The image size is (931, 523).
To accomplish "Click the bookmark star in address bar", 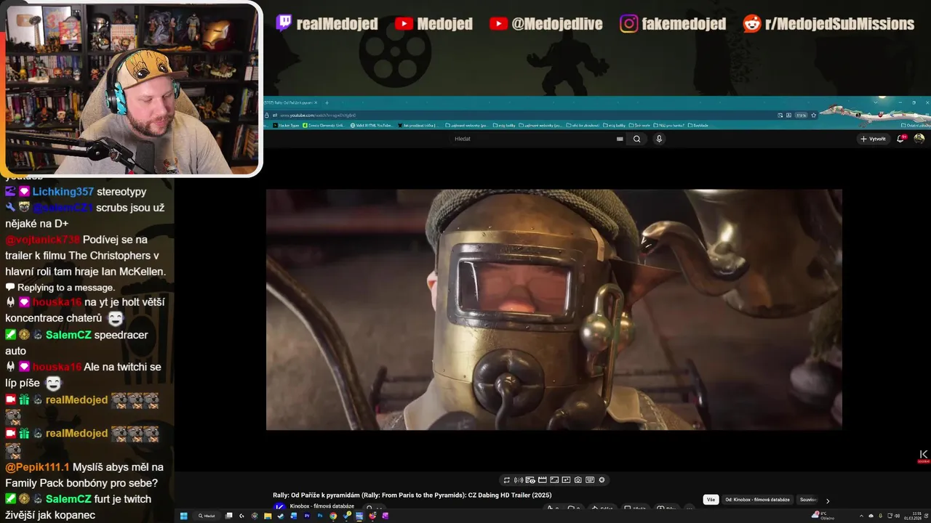I will point(813,115).
